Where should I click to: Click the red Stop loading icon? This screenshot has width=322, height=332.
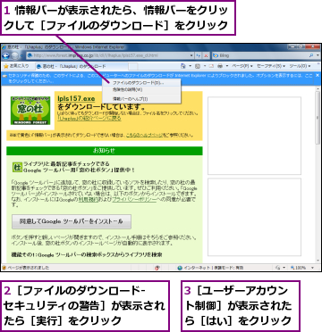[x=206, y=55]
